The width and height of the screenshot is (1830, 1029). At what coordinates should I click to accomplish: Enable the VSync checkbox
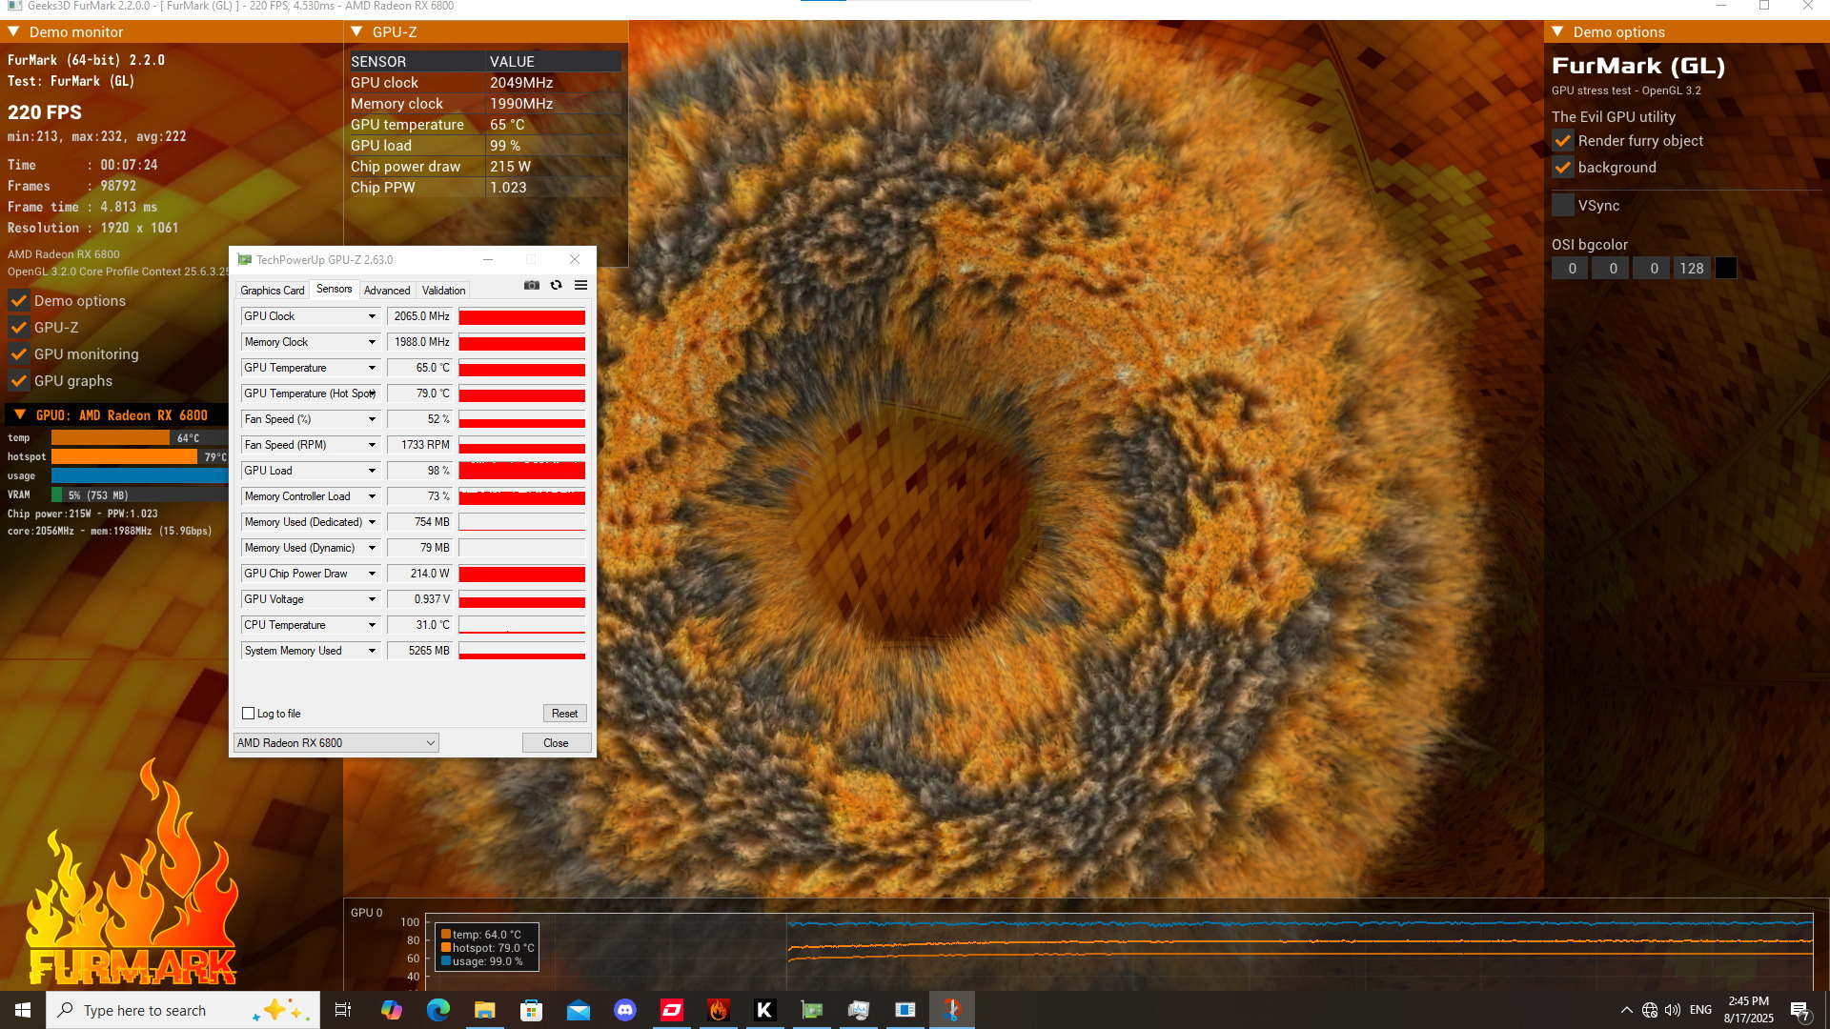point(1563,206)
